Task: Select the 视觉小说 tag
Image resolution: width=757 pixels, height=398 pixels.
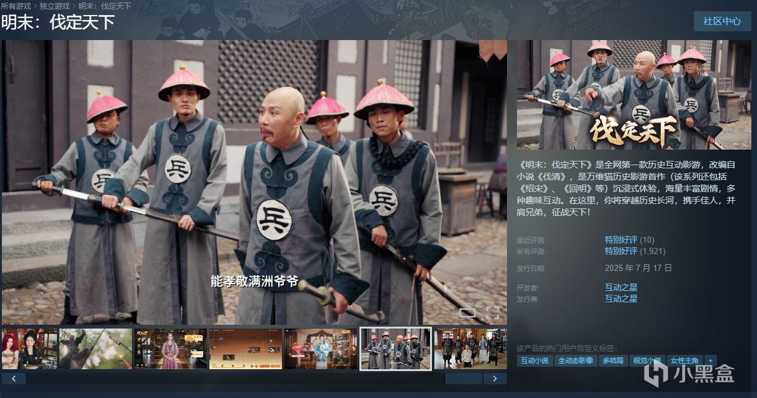Action: 646,360
